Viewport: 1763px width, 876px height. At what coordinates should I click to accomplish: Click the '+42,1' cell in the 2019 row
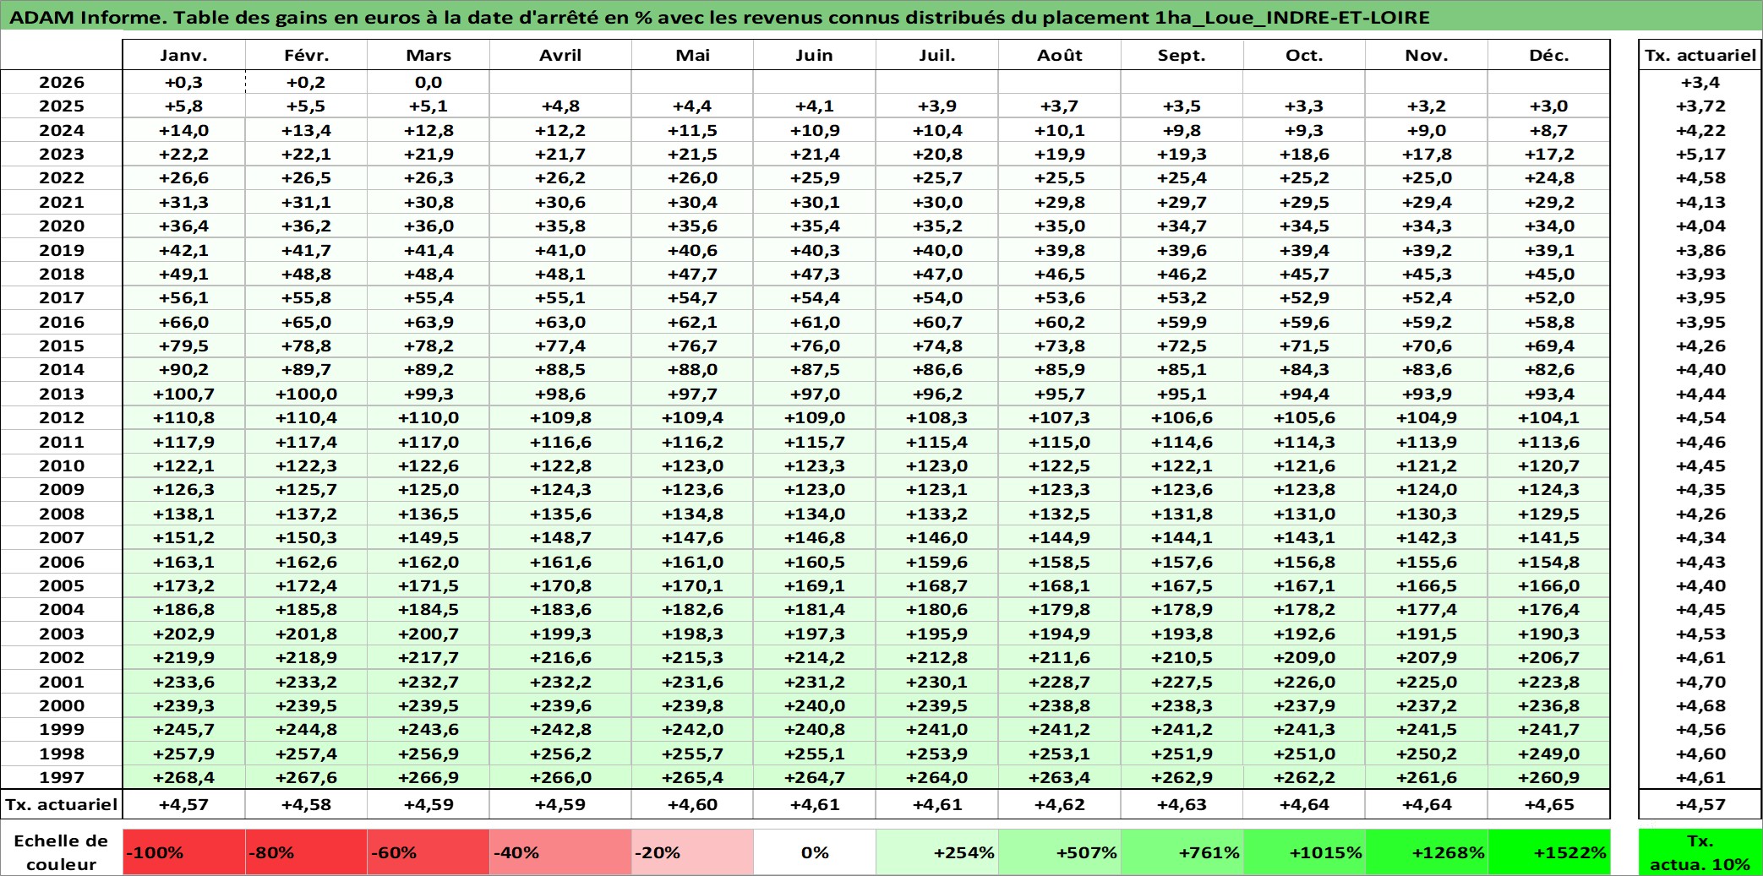click(183, 250)
